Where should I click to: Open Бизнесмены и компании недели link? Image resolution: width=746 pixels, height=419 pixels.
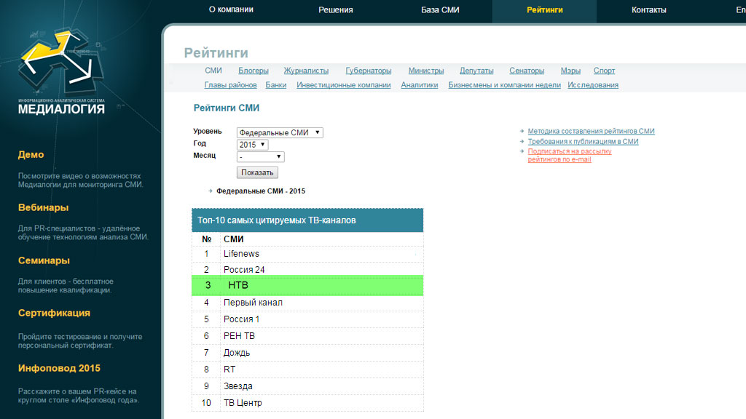(504, 85)
